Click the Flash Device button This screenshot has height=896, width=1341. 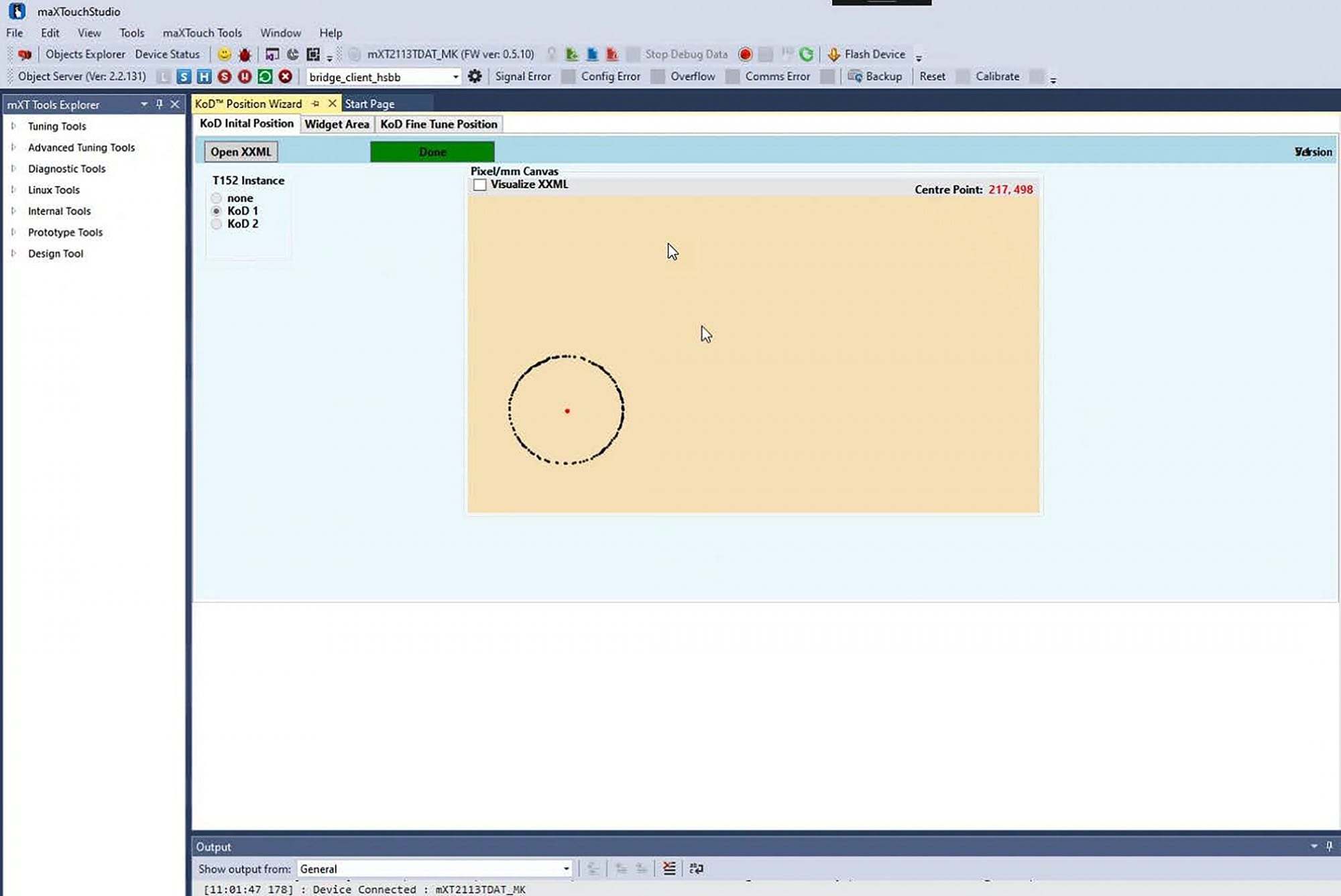pos(866,54)
